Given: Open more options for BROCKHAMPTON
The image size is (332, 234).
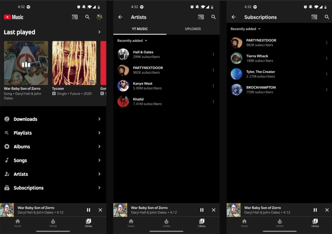Looking at the screenshot, I should pyautogui.click(x=327, y=90).
